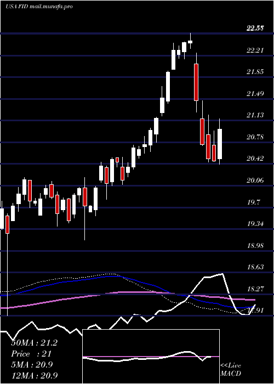Click the 19.34 price axis label

coord(255,224)
